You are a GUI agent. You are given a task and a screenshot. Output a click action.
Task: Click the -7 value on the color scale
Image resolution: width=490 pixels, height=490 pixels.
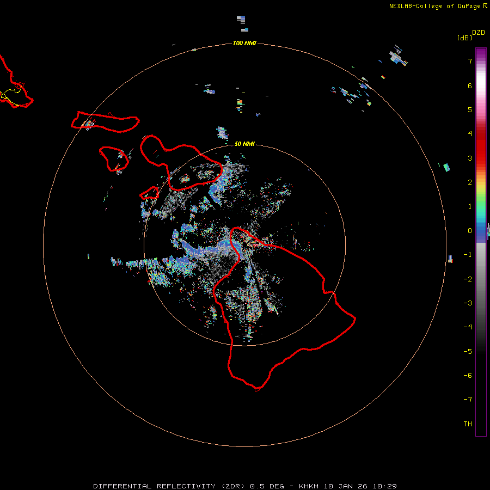point(468,400)
